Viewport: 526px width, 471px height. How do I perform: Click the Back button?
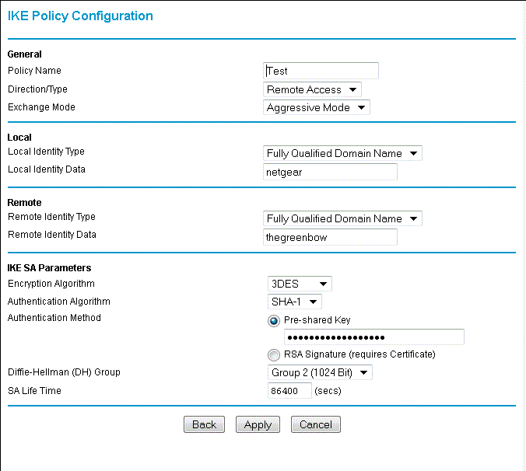(204, 424)
